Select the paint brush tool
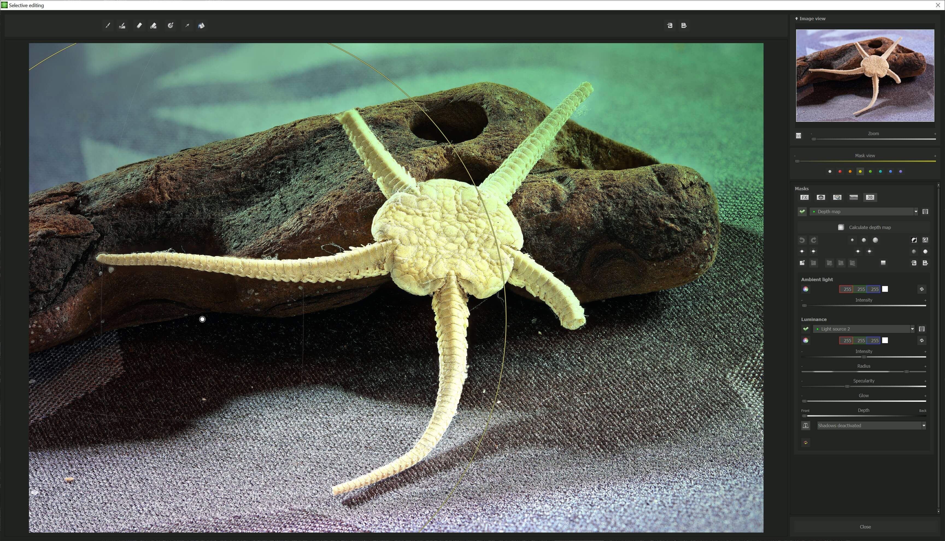 (x=107, y=26)
